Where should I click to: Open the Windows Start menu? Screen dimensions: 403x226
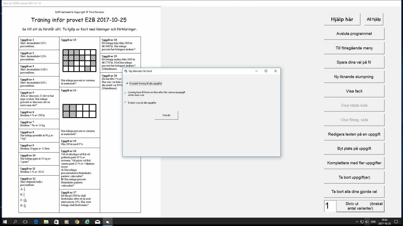(5, 222)
